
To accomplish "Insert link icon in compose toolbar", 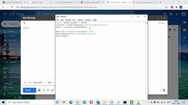I will 48,90.
